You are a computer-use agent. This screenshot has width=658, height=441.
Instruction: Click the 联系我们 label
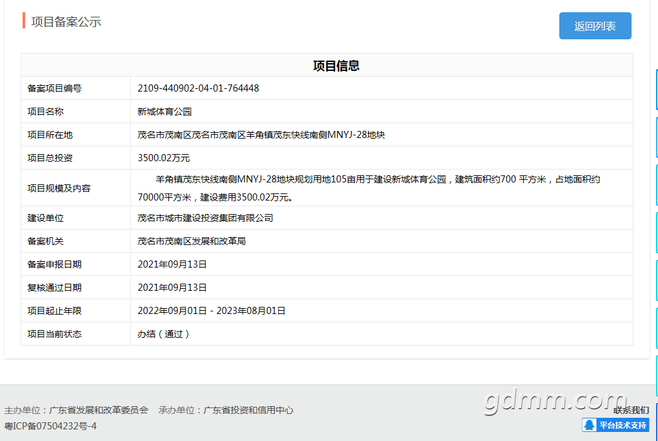tap(631, 410)
